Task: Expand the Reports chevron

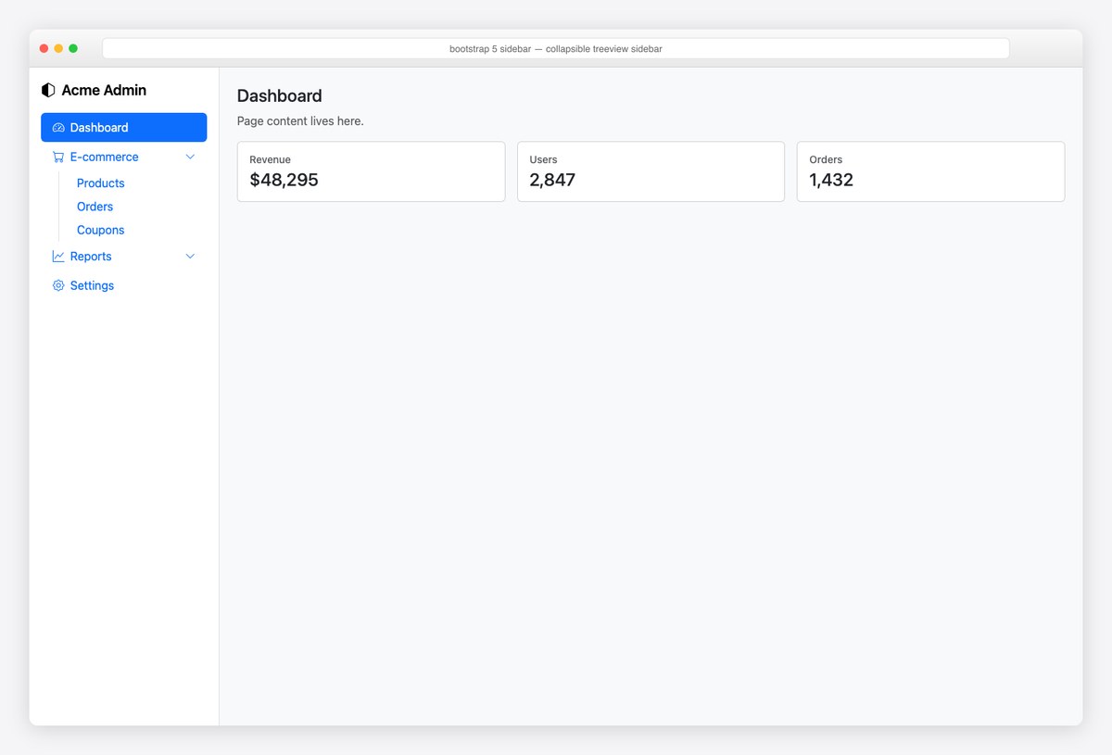Action: (190, 257)
